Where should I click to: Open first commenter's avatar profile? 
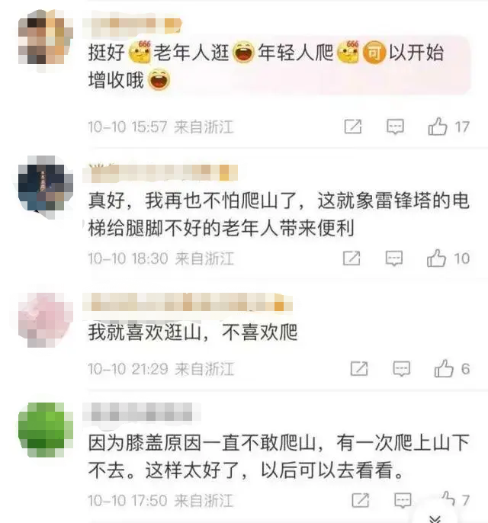click(x=46, y=37)
